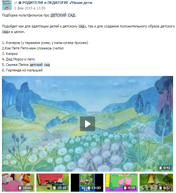Click film icon on 10:01 thumbnail
Viewport: 176px width, 193px height.
point(20,188)
